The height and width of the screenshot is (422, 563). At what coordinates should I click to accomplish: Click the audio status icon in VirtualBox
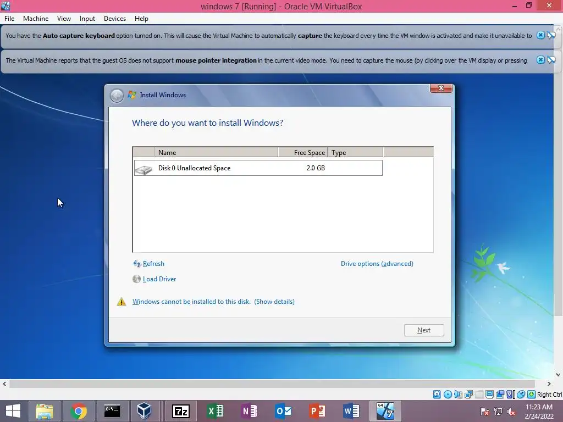[x=458, y=395]
